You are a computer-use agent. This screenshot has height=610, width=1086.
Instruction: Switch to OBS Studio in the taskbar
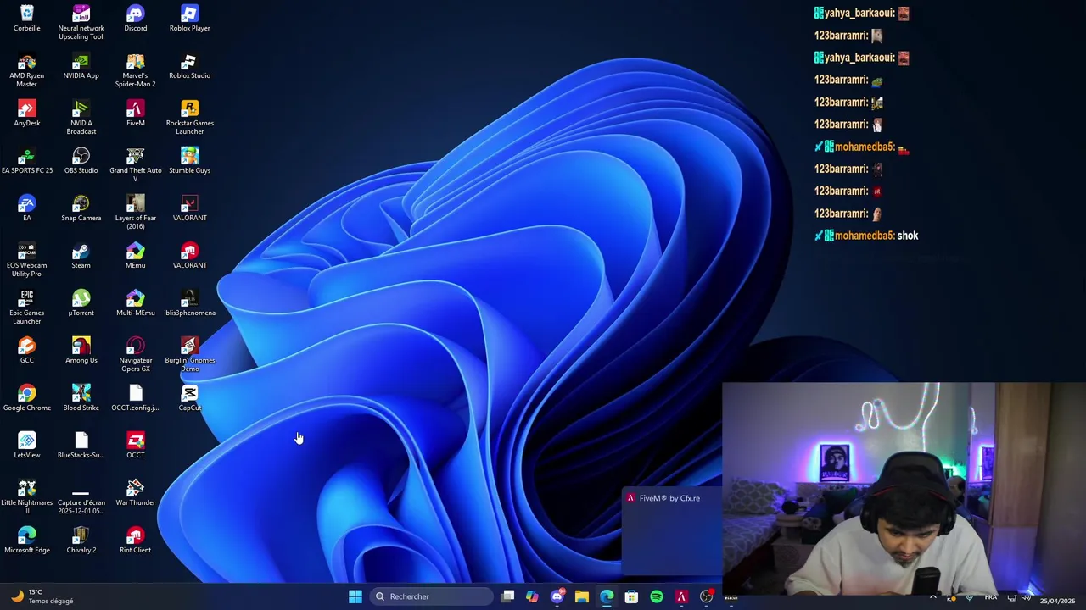click(706, 596)
